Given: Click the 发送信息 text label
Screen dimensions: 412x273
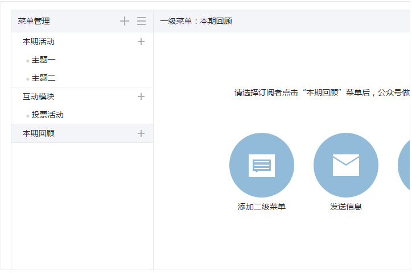Looking at the screenshot, I should [346, 207].
